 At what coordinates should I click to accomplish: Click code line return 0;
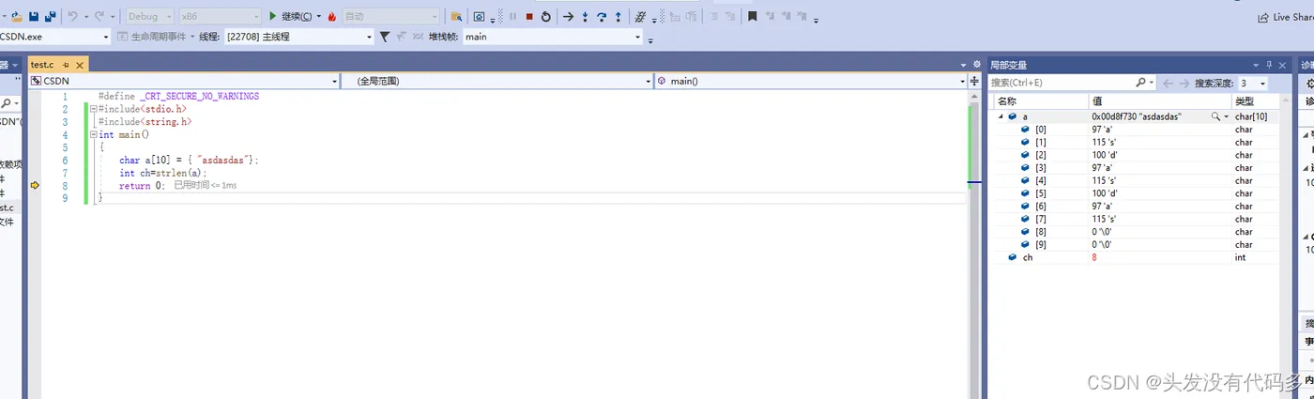point(142,186)
